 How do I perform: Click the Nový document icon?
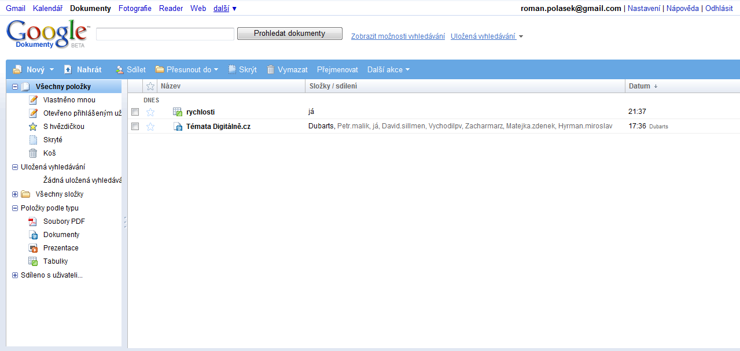coord(17,69)
